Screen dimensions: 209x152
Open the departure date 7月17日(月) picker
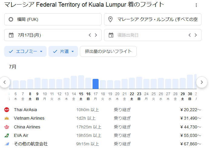[53, 35]
